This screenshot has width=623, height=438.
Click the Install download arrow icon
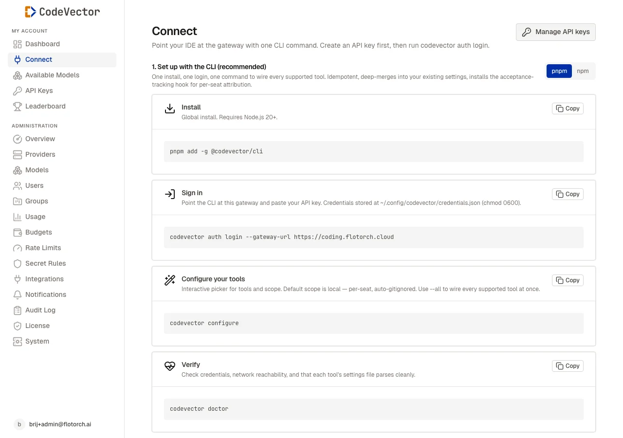coord(170,109)
